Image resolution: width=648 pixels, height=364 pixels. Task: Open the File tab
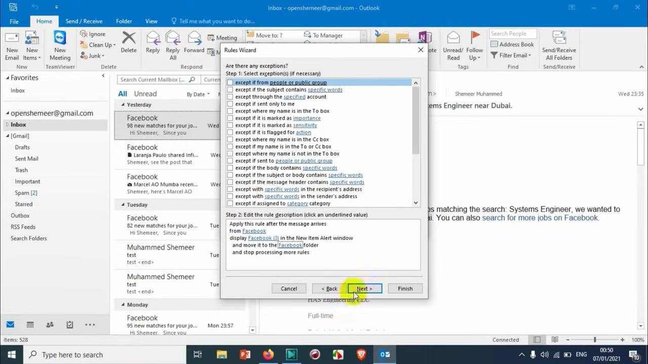coord(14,21)
